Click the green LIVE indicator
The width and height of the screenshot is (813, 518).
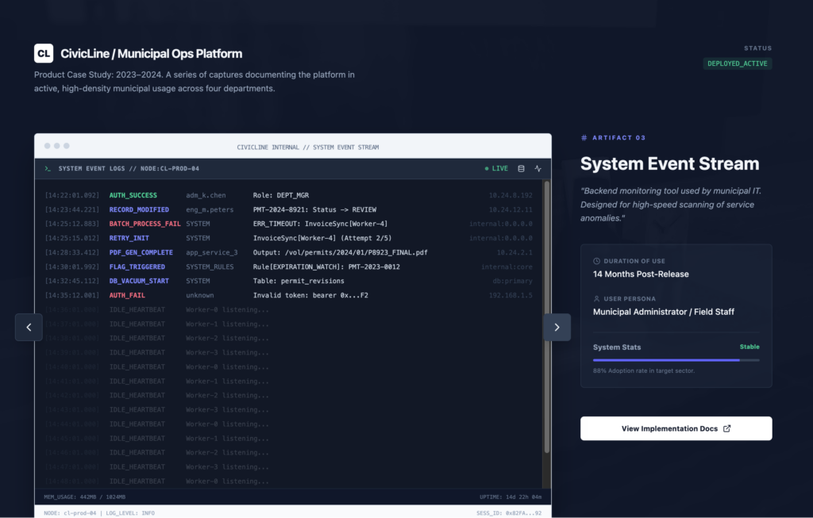pyautogui.click(x=496, y=168)
